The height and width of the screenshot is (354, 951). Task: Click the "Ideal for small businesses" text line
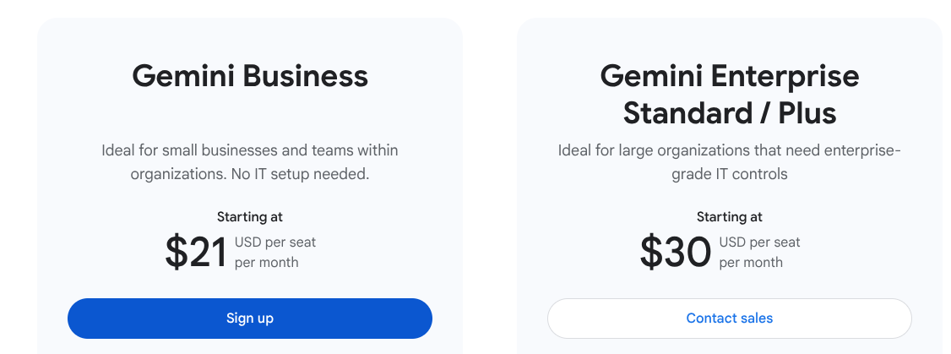pos(249,150)
